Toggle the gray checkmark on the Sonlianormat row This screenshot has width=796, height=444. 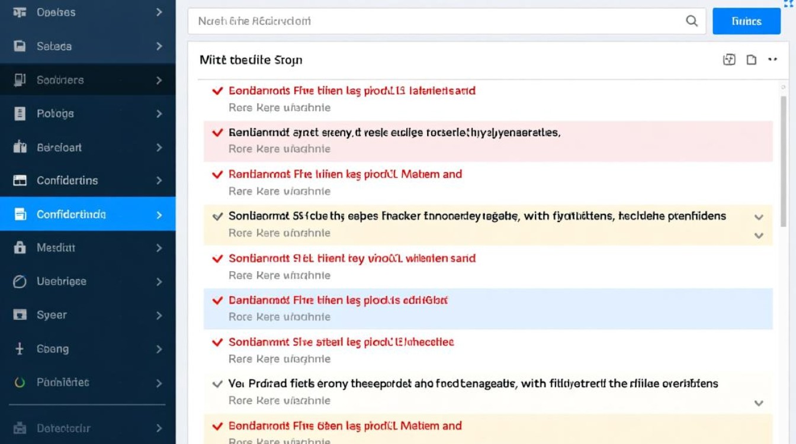click(x=217, y=216)
